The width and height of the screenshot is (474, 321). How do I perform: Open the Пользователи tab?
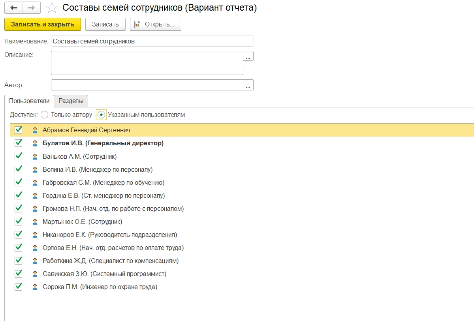tap(29, 101)
